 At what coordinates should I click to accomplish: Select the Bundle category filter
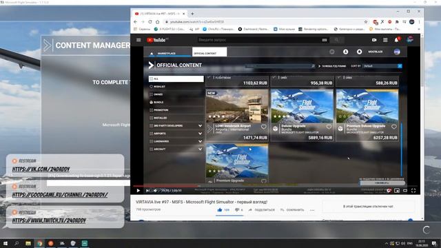176,103
